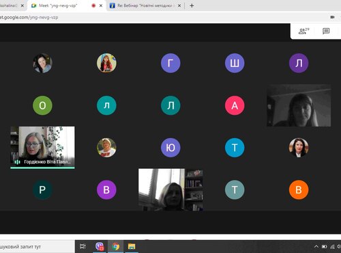The height and width of the screenshot is (253, 341).
Task: Select the purple В participant avatar
Action: coord(106,189)
